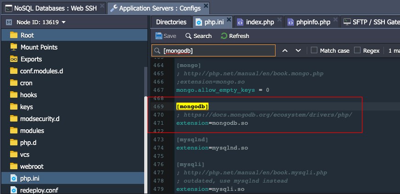
Task: Click the cron folder icon
Action: coord(14,83)
